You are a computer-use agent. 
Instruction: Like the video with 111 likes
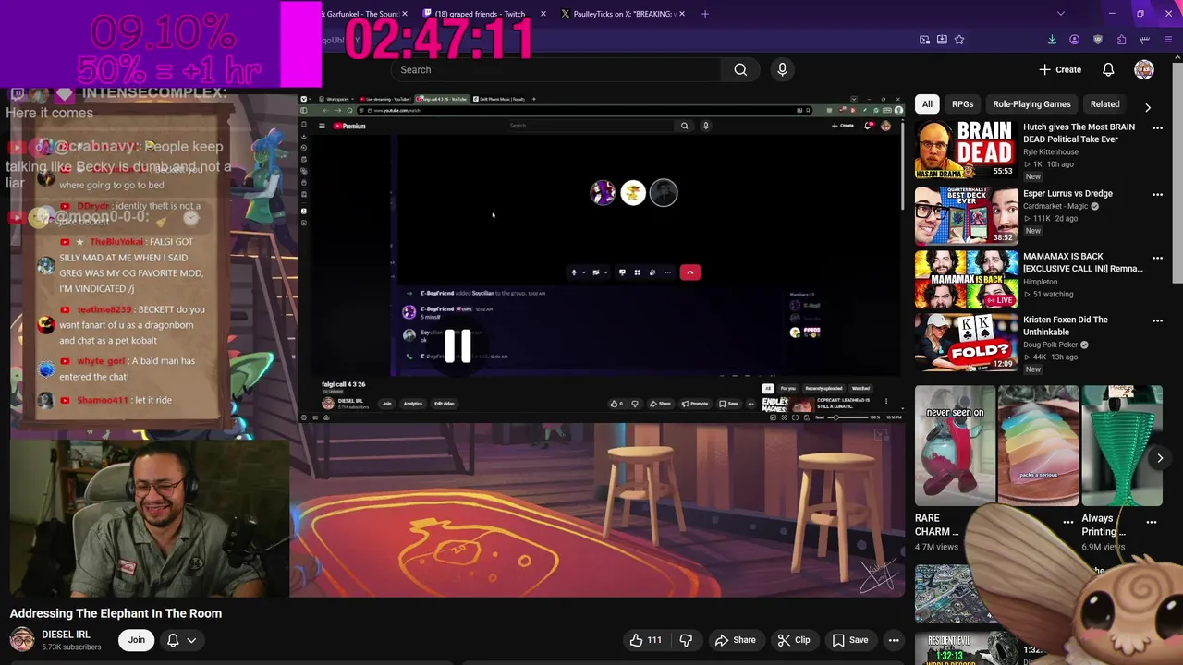tap(645, 640)
